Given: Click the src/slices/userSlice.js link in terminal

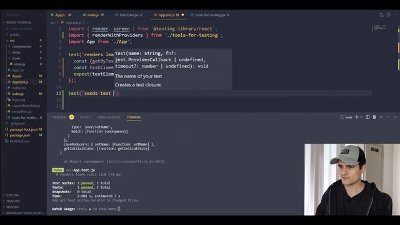Looking at the screenshot, I should click(x=136, y=161).
